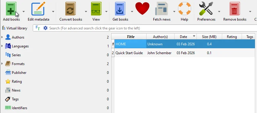Click the Publisher category label

pos(19,72)
